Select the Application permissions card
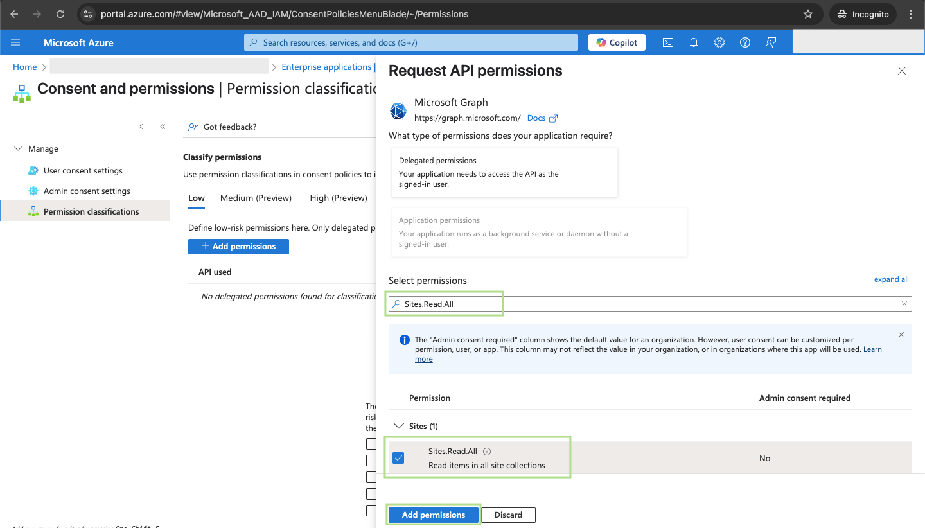This screenshot has width=925, height=528. click(538, 232)
